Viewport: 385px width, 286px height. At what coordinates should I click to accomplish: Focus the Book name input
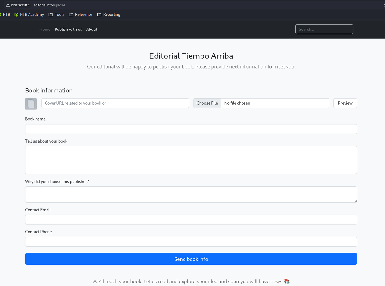tap(191, 129)
